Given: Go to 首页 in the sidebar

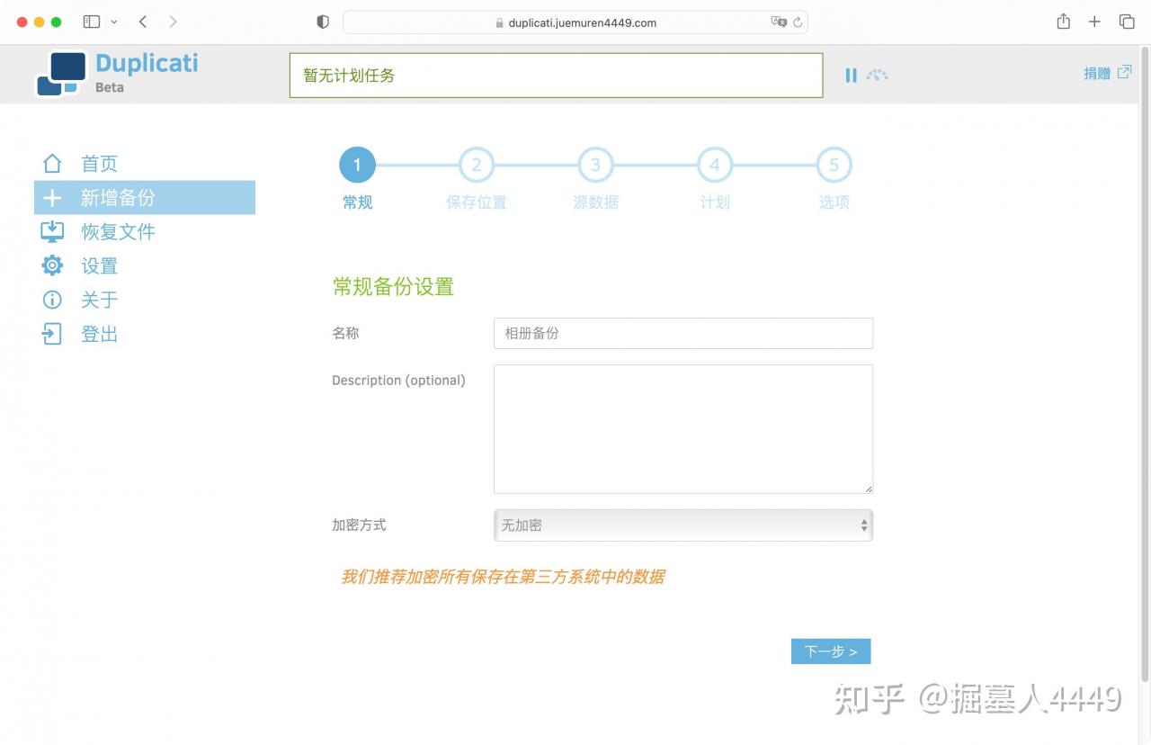Looking at the screenshot, I should click(100, 164).
